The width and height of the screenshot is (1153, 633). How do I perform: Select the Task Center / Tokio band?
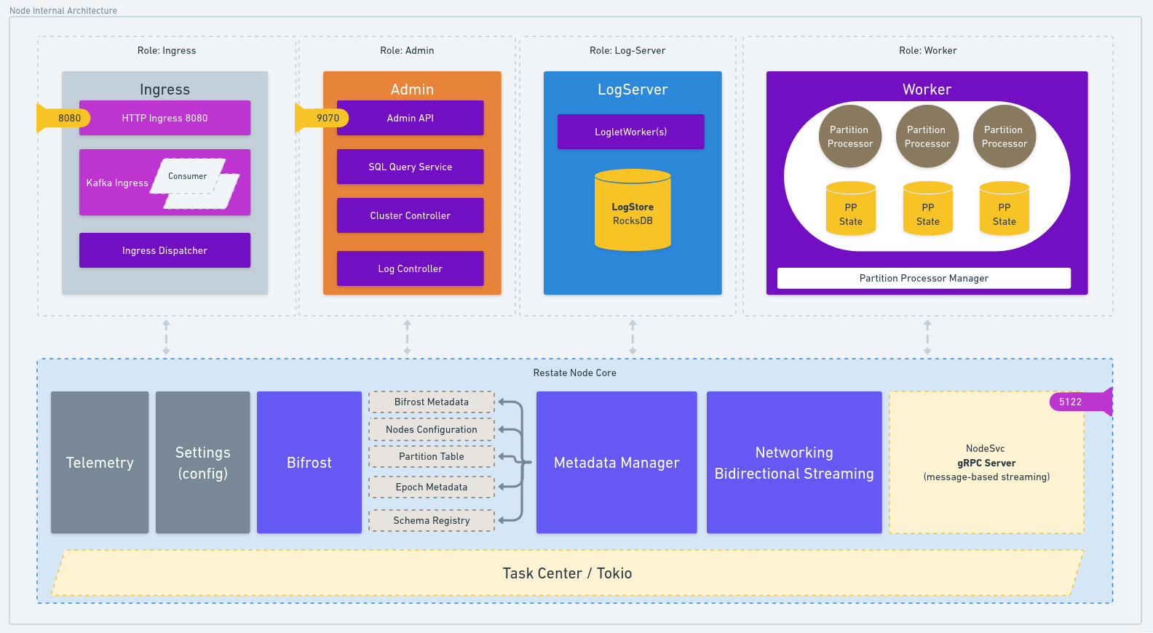(568, 573)
